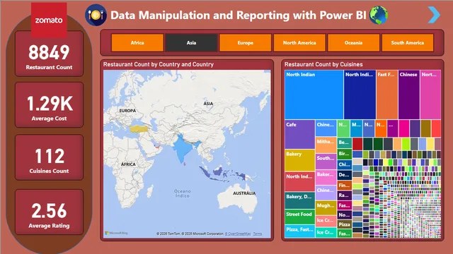Select the Cafe treemap tile
The height and width of the screenshot is (254, 453).
pyautogui.click(x=299, y=134)
